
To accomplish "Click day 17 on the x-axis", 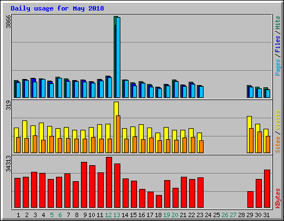I will [x=150, y=215].
